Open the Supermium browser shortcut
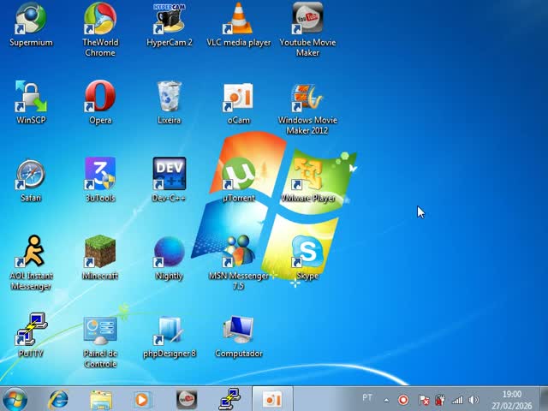 coord(31,21)
